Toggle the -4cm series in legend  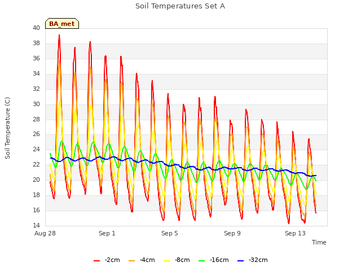click(142, 260)
